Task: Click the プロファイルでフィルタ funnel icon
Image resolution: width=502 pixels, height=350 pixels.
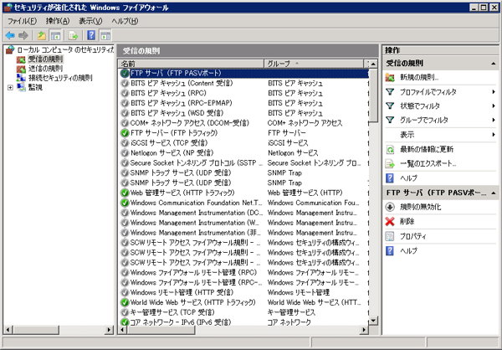Action: click(390, 92)
